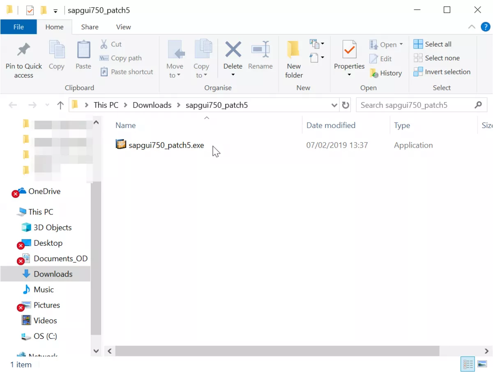Click Paste shortcut in the ribbon
Image resolution: width=493 pixels, height=372 pixels.
pos(127,72)
